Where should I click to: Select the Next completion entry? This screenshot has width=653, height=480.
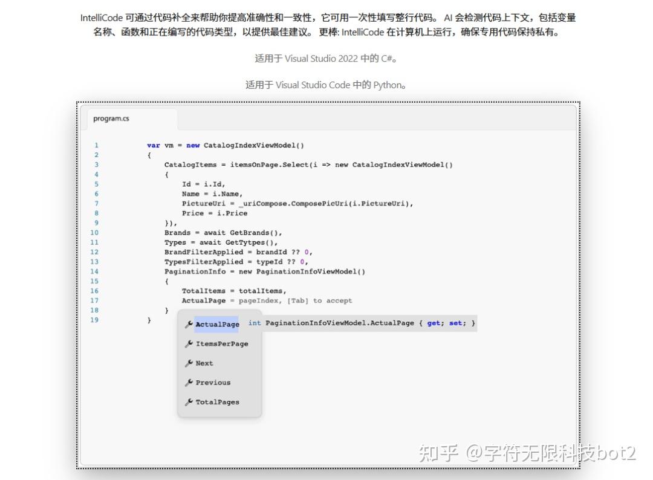(206, 363)
